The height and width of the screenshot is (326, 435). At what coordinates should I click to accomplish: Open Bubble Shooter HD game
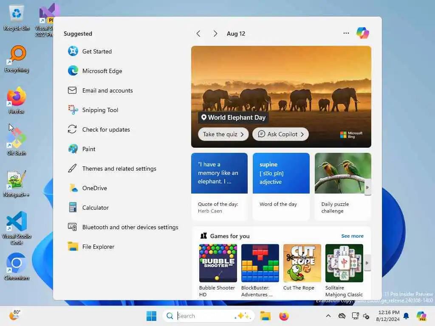click(x=218, y=270)
